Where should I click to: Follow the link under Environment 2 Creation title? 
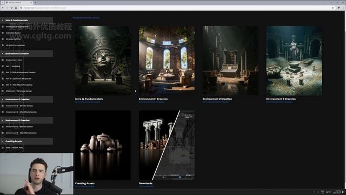tap(215, 102)
